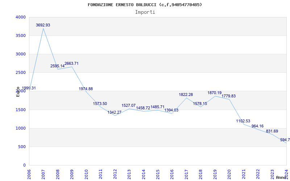Select the 1102.53 data label
Viewport: 290px width, 181px height.
pos(243,121)
